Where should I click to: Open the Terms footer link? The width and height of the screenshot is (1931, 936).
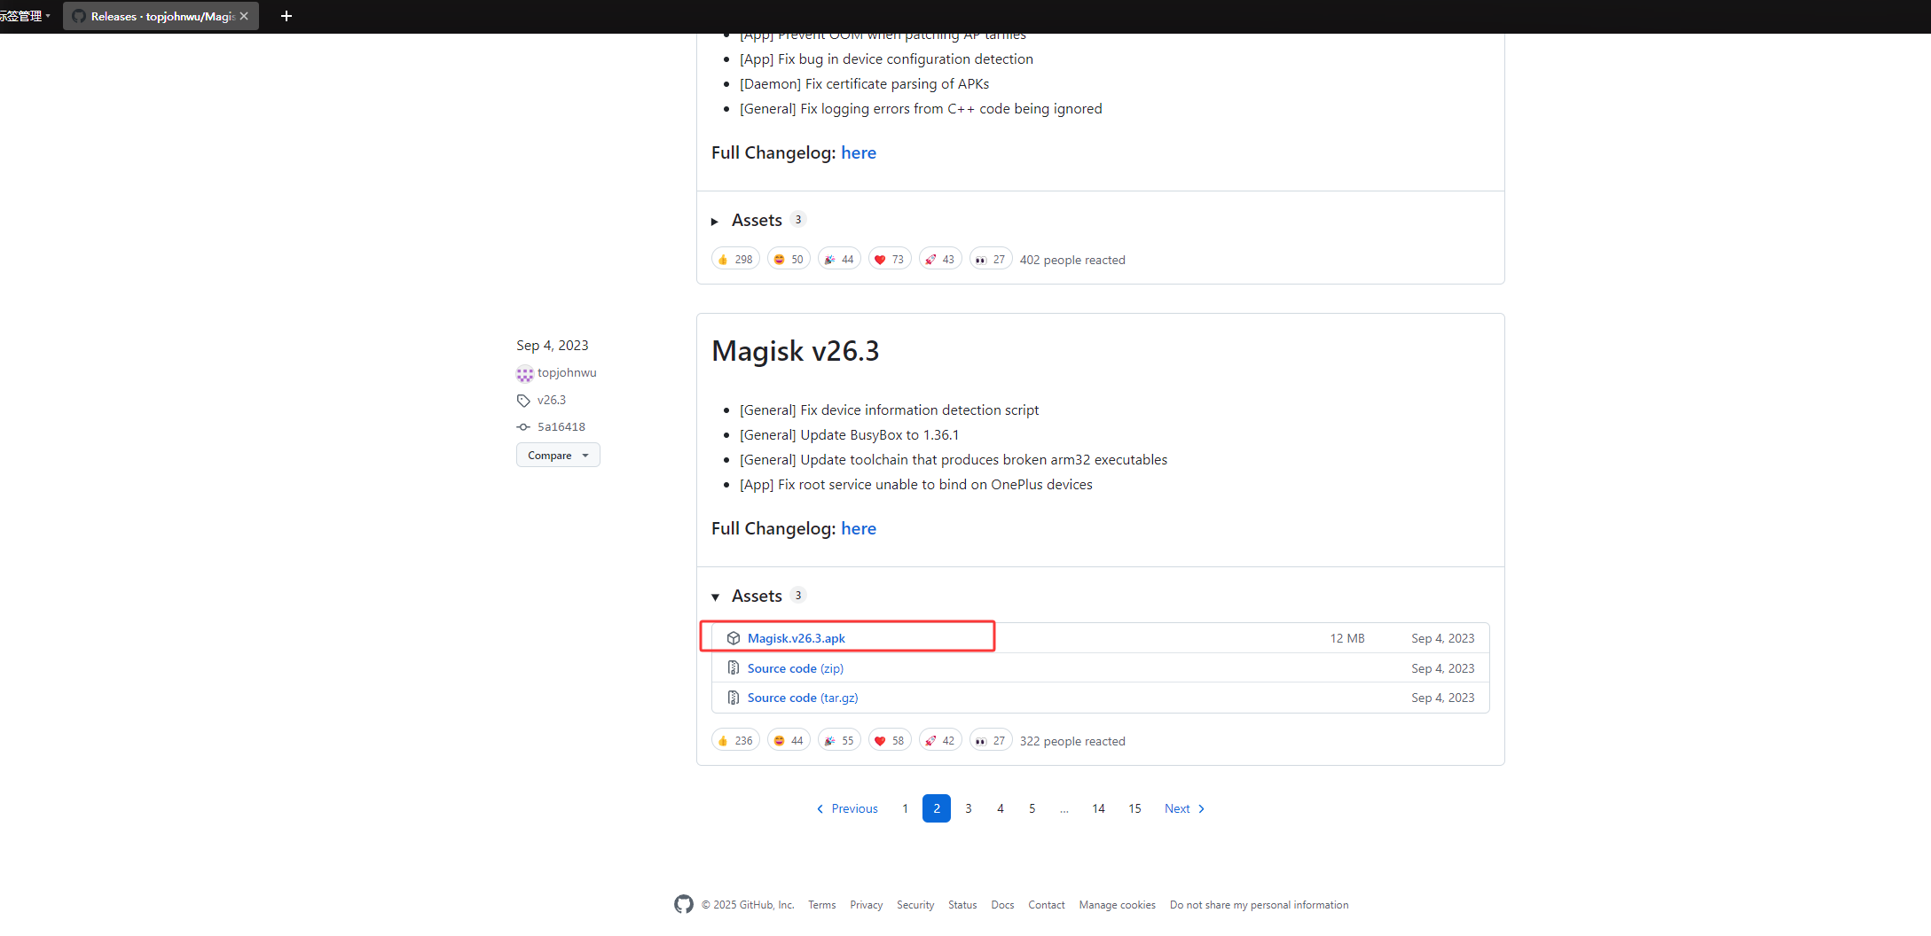click(821, 905)
